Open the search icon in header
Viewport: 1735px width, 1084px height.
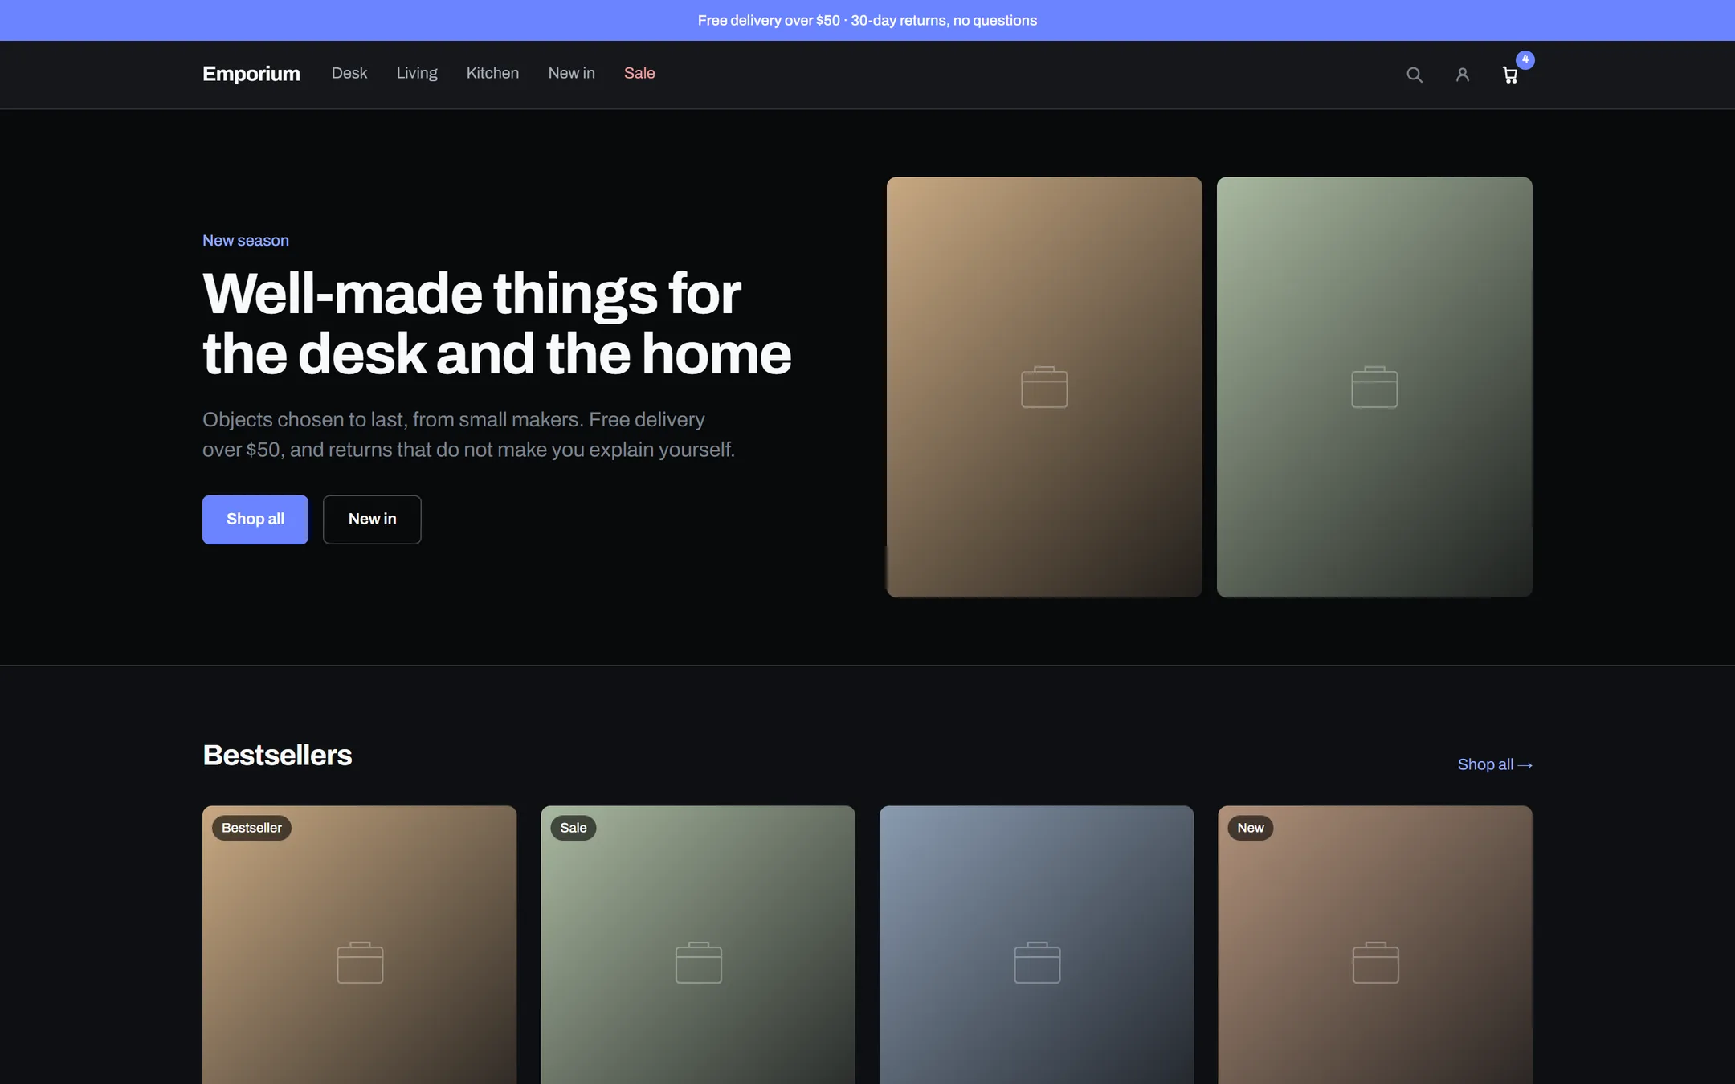coord(1415,75)
